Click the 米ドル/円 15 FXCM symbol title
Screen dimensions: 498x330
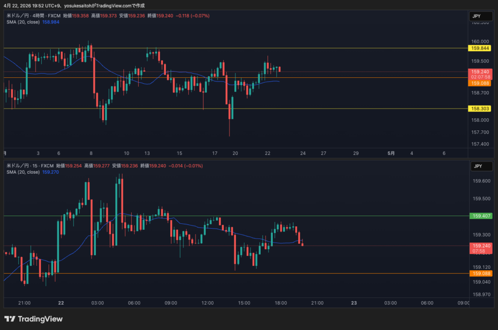(29, 166)
